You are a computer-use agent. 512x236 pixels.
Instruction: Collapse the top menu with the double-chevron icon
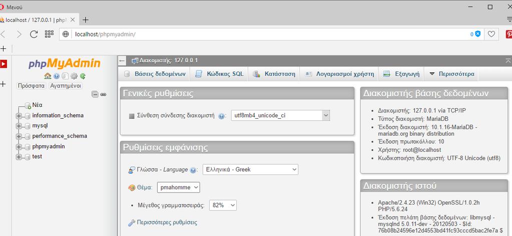508,60
